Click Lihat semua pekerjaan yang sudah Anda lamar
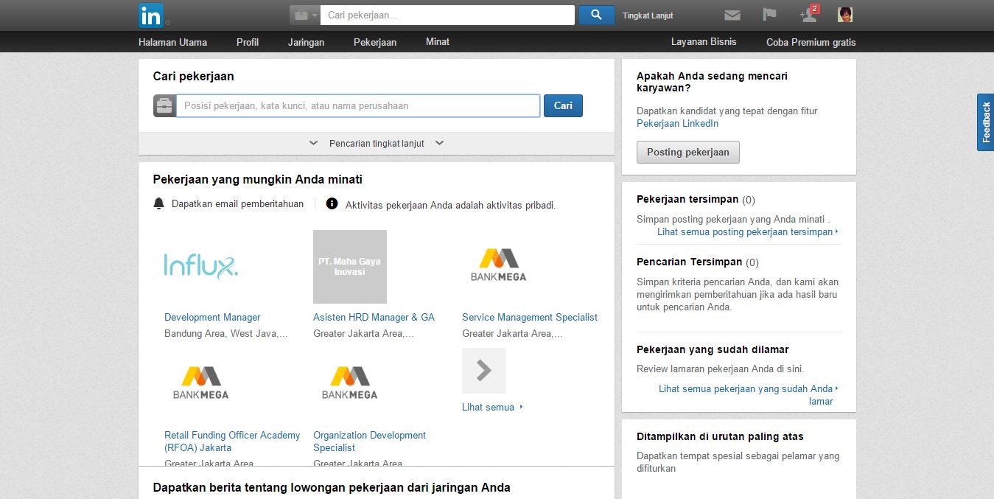 point(748,395)
